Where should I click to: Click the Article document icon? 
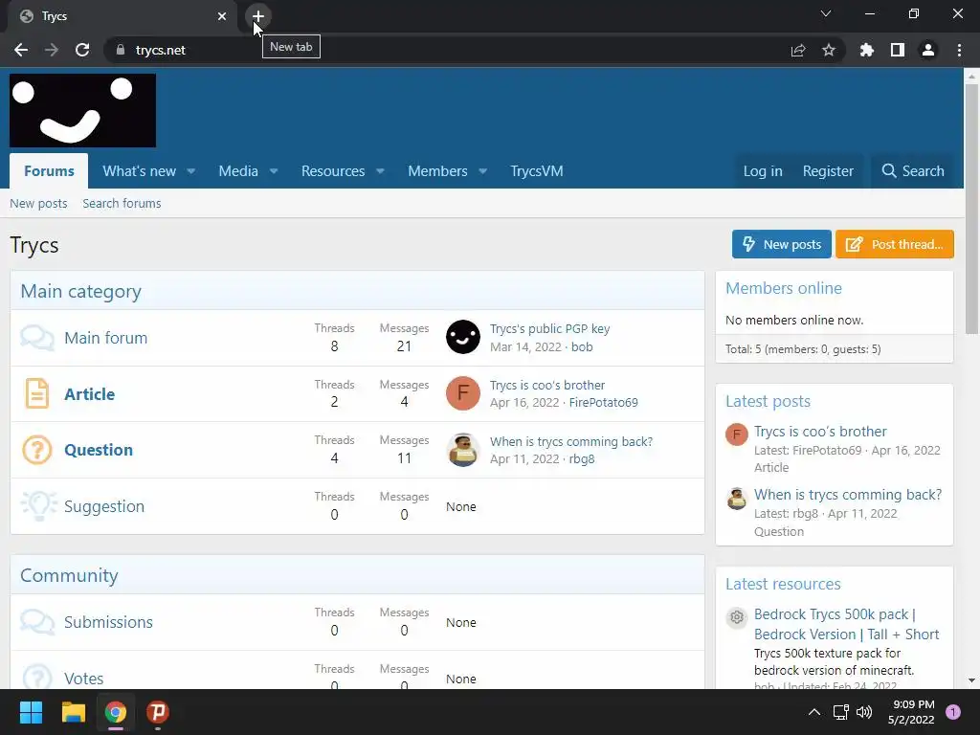click(37, 393)
